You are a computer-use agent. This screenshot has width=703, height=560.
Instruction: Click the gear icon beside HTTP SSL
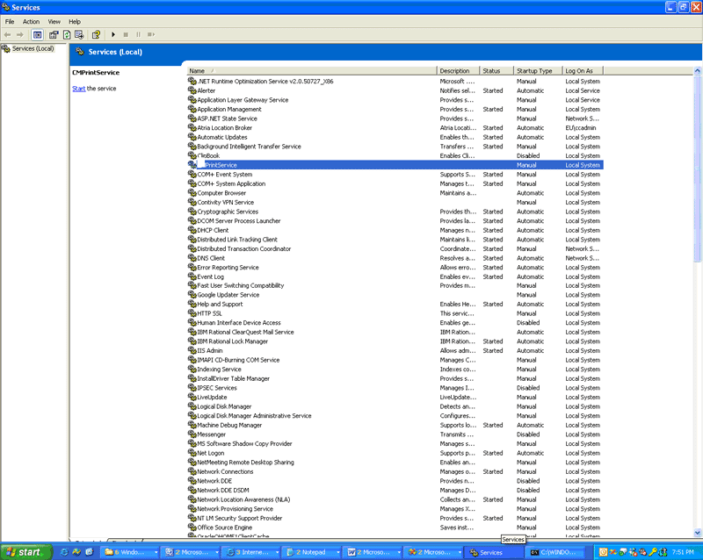click(192, 313)
